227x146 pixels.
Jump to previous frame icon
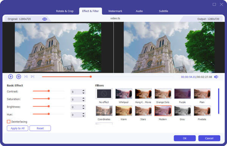point(26,77)
